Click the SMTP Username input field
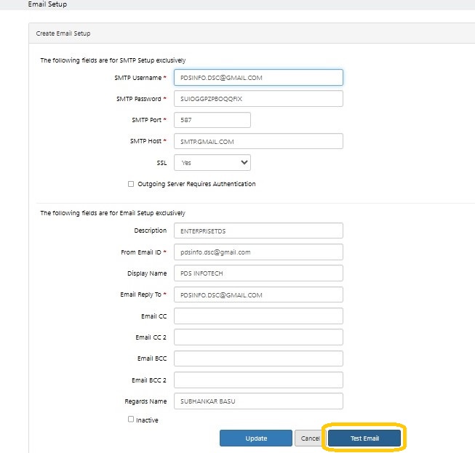Image resolution: width=475 pixels, height=453 pixels. coord(258,77)
